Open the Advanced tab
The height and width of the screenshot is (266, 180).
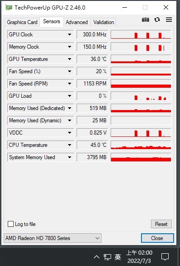point(77,22)
